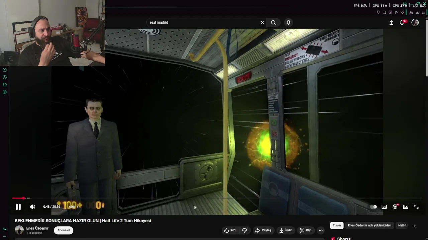Open the account avatar menu

click(x=415, y=23)
